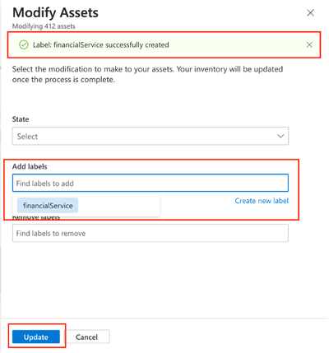The width and height of the screenshot is (329, 353).
Task: Click the Select placeholder text under State
Action: click(27, 137)
